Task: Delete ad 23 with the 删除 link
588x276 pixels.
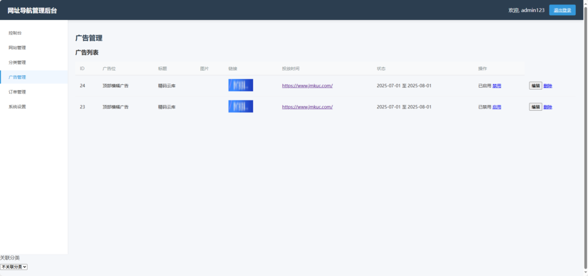Action: 548,107
